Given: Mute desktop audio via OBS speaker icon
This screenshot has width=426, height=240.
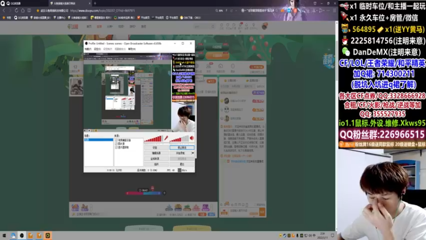Looking at the screenshot, I should [192, 138].
